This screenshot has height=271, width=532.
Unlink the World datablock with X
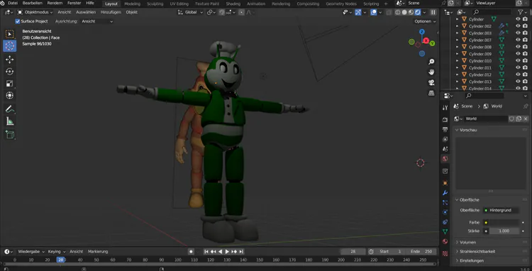[x=526, y=118]
